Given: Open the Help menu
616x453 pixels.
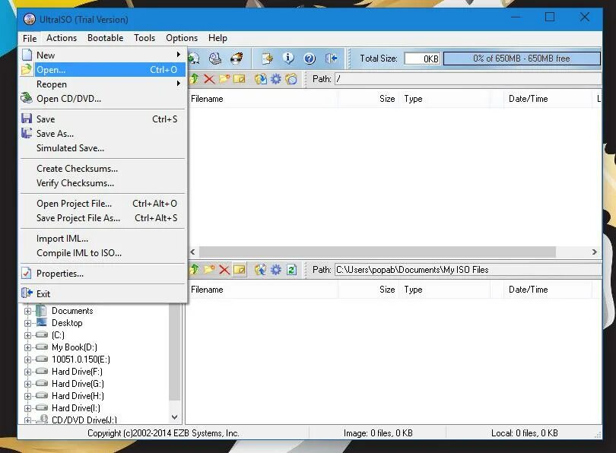Looking at the screenshot, I should 218,38.
